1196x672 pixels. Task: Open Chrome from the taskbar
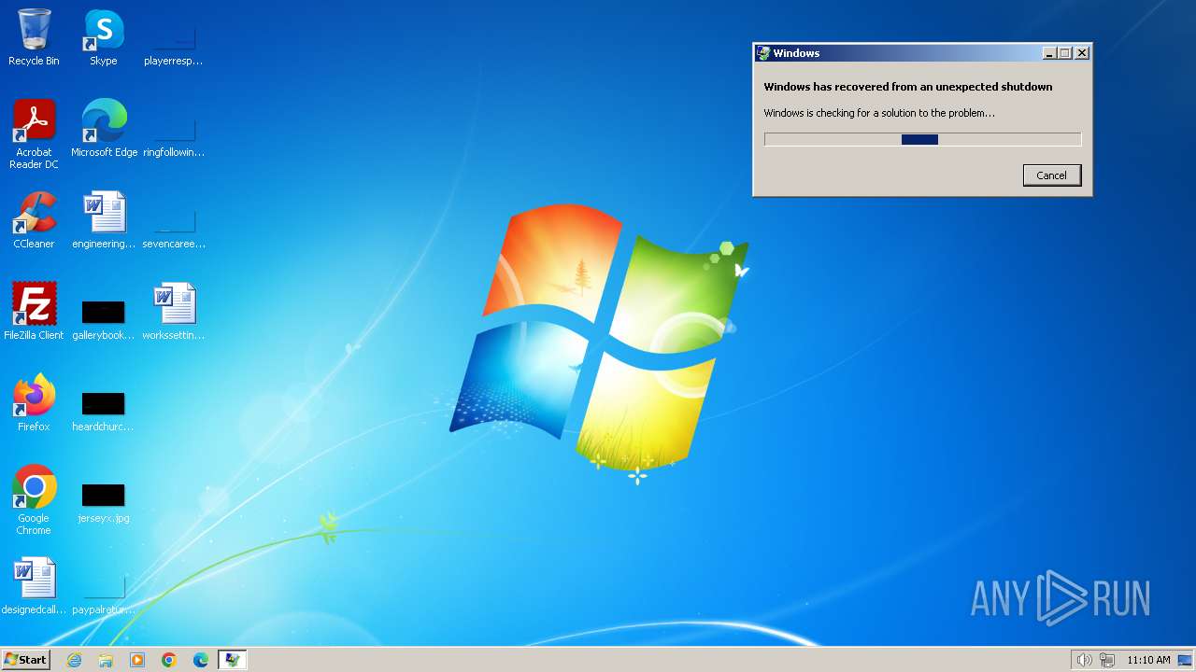169,660
